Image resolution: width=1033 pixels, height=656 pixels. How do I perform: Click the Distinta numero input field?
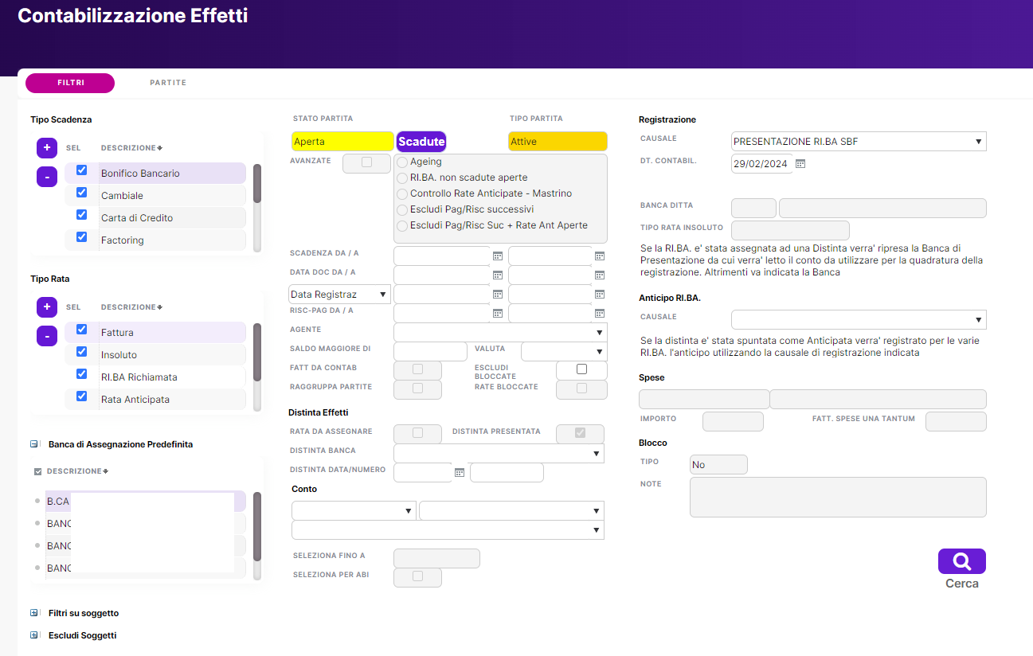coord(507,472)
